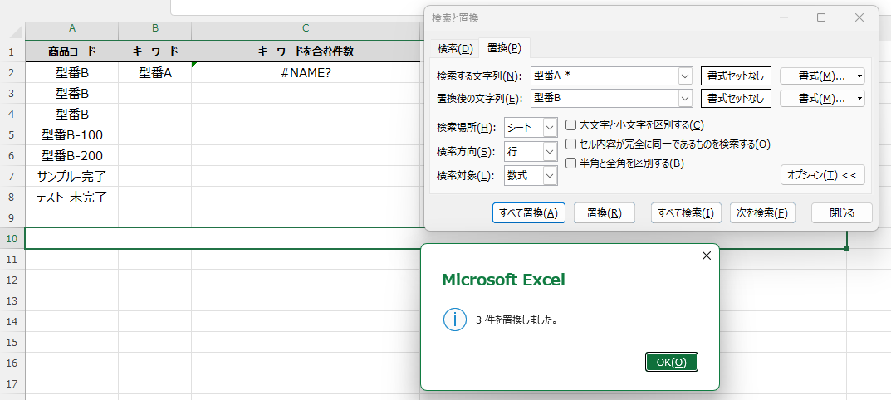Collapse options with オプション(T) << button

[x=823, y=175]
